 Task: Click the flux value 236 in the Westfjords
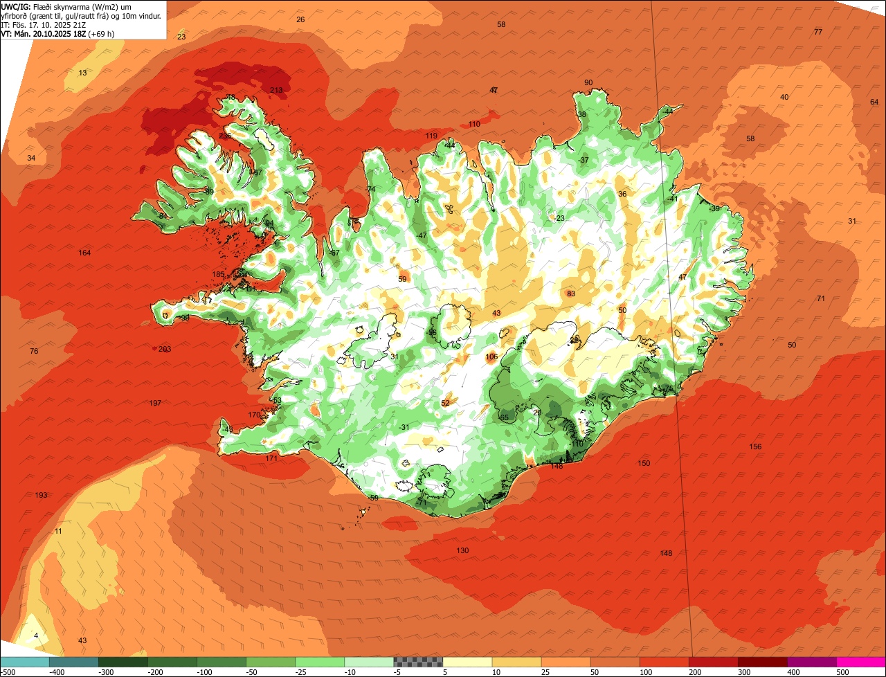click(226, 136)
